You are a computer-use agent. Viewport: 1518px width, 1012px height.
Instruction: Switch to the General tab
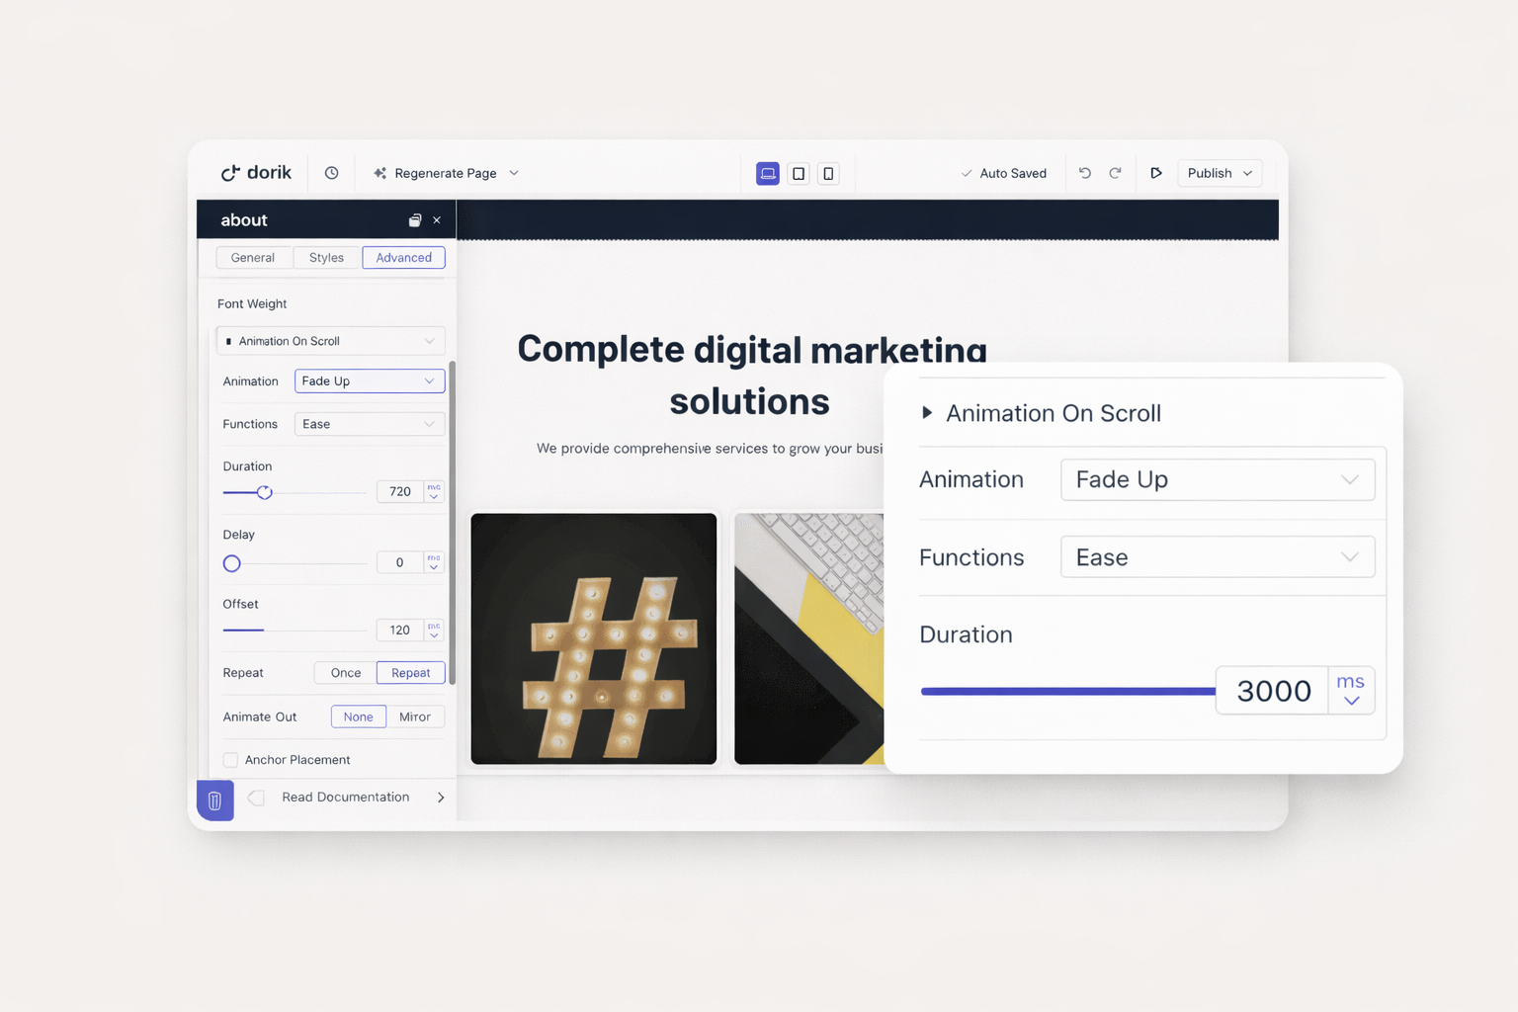point(253,258)
